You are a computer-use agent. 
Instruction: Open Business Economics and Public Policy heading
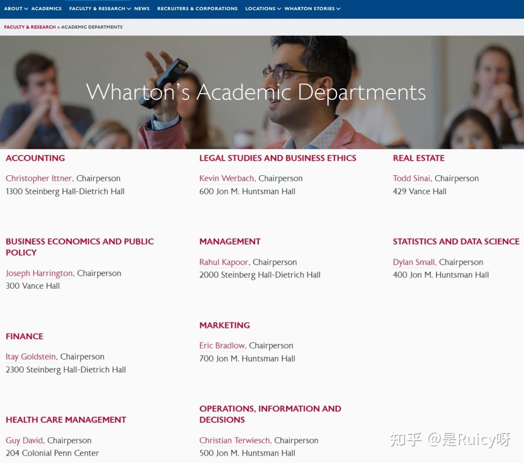coord(80,247)
